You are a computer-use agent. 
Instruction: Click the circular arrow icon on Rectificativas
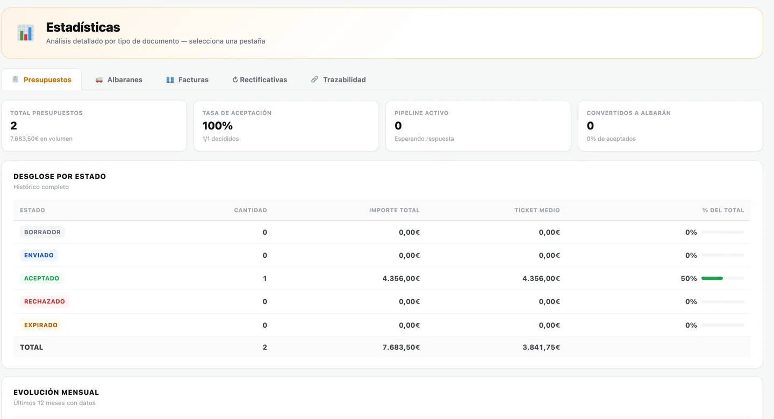coord(235,80)
